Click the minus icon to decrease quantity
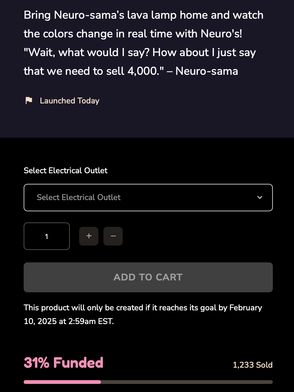 (113, 236)
